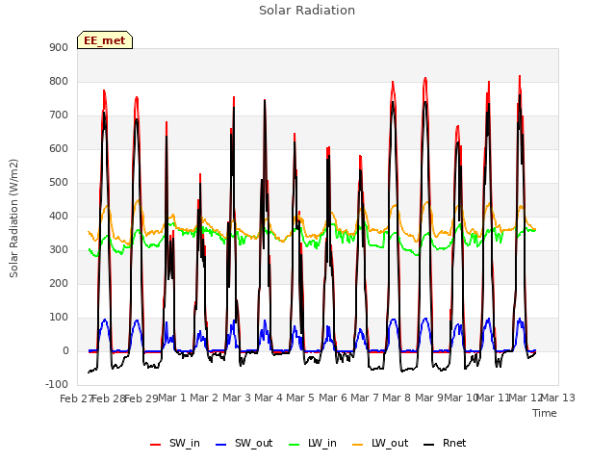The height and width of the screenshot is (462, 616).
Task: Click the Mar 4 x-axis date label
Action: click(269, 398)
